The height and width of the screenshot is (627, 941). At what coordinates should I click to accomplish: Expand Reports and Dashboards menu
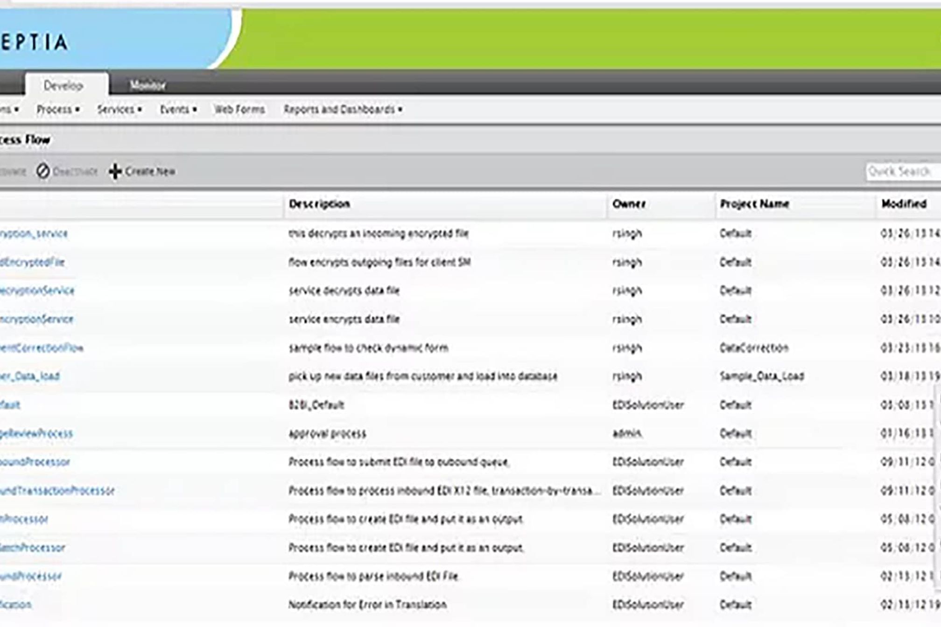(343, 109)
